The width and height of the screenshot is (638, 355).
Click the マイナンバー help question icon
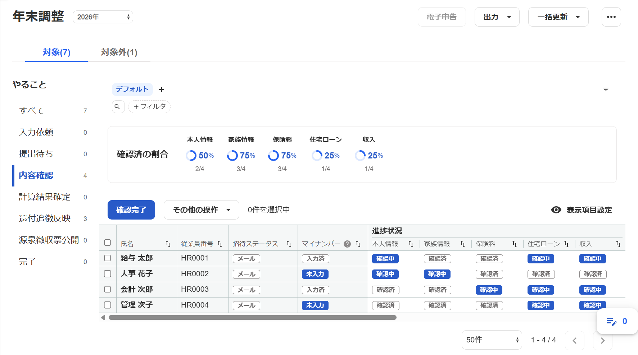point(347,244)
